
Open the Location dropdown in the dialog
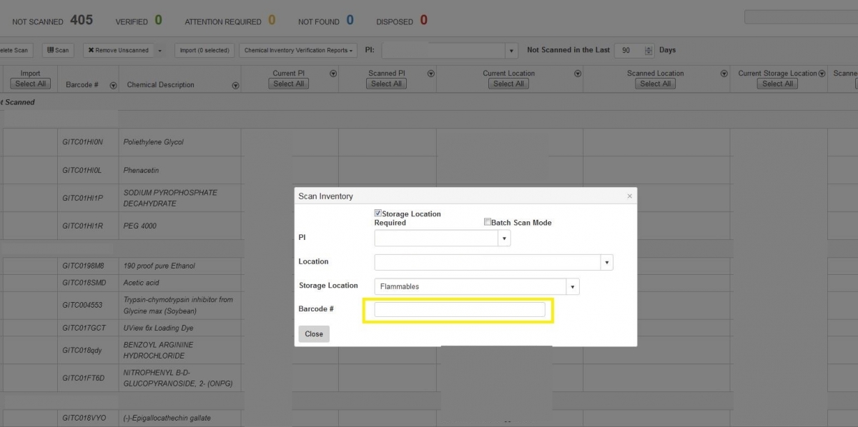tap(606, 263)
